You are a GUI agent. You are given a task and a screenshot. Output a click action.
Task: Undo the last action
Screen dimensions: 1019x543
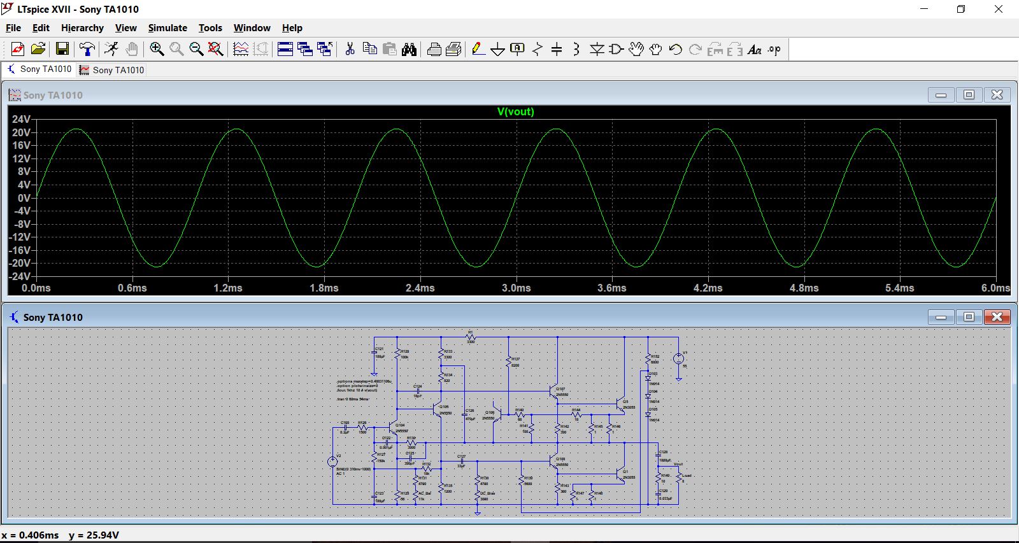(x=676, y=49)
